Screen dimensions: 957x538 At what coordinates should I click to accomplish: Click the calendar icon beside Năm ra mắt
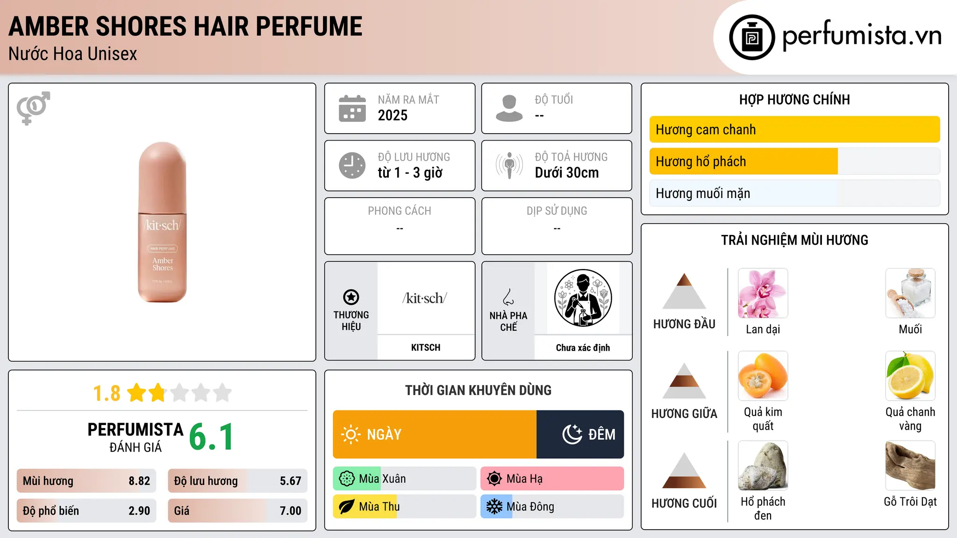[x=352, y=108]
